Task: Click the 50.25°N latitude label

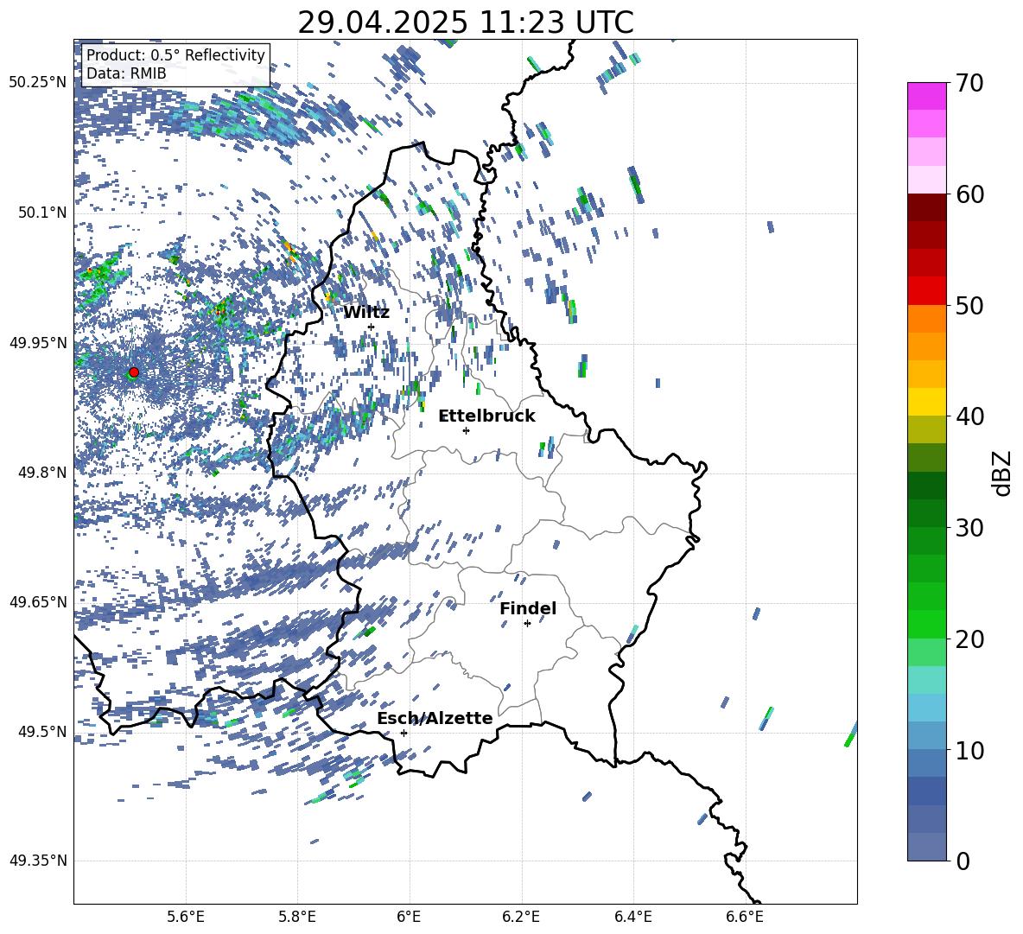Action: tap(38, 83)
